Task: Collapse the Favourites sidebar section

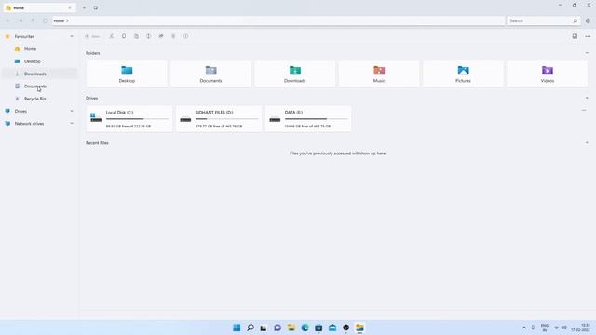Action: [72, 37]
